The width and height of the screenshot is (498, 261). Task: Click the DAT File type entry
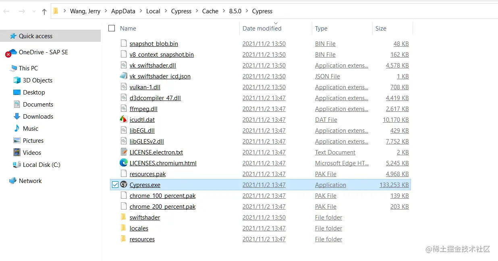(326, 119)
